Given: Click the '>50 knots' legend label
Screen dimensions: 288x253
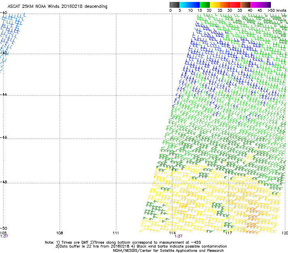Looking at the screenshot, I should [x=277, y=10].
